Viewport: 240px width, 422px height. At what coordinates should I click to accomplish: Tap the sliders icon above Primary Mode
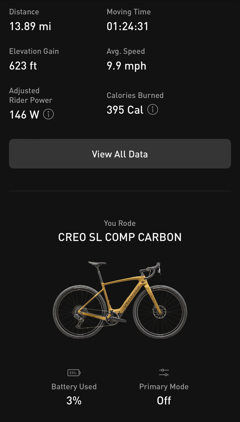(164, 373)
